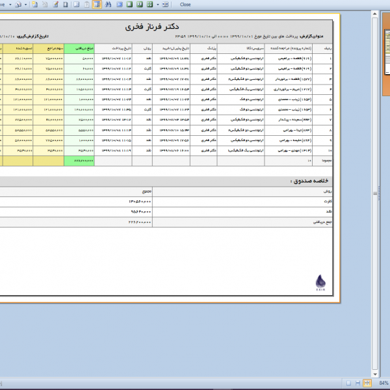Click the 84% zoom level indicator
This screenshot has width=390, height=390.
(383, 383)
